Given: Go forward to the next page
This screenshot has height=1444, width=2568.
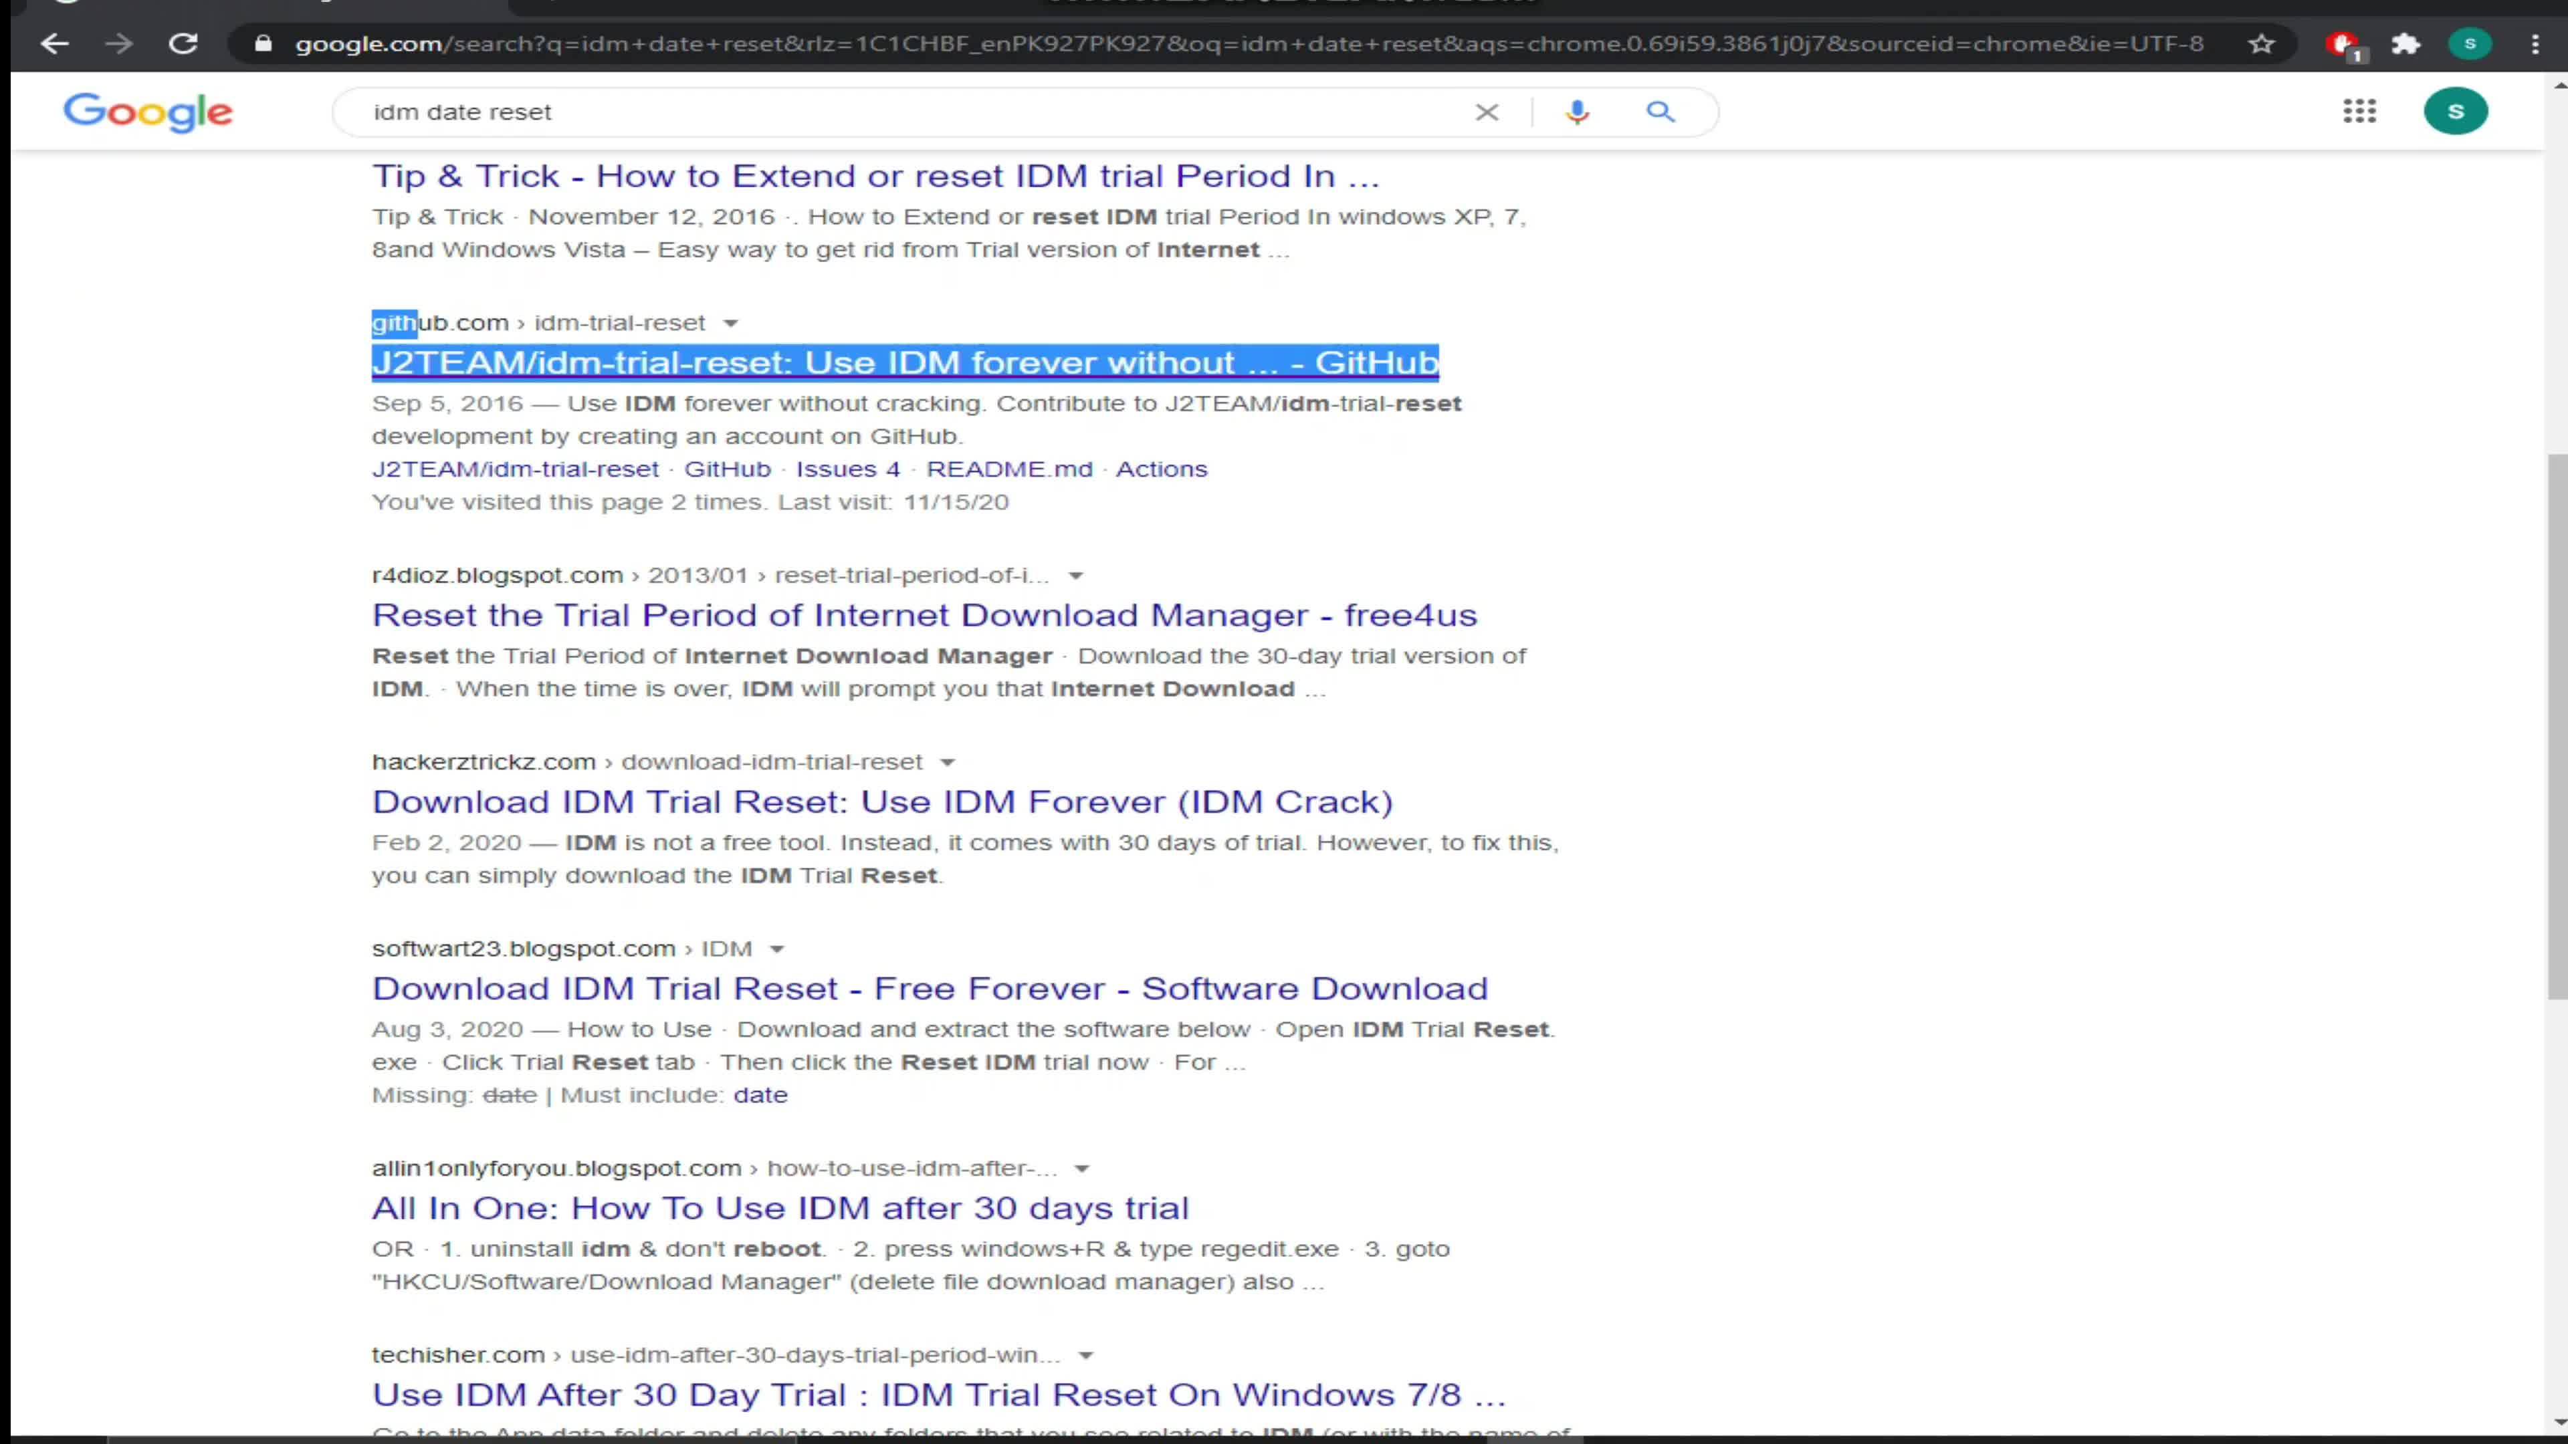Looking at the screenshot, I should 118,44.
